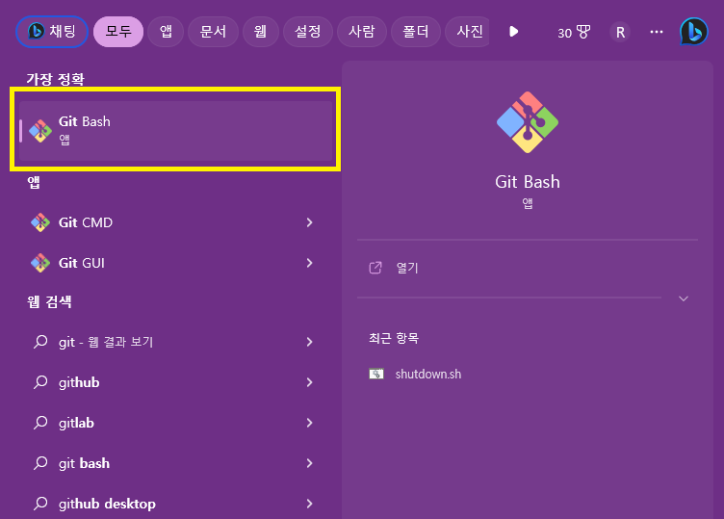Click search icon beside 'github desktop'
This screenshot has height=519, width=724.
40,504
